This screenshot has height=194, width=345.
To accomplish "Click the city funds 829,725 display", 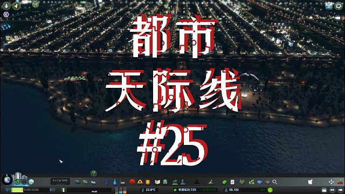I will (x=187, y=190).
